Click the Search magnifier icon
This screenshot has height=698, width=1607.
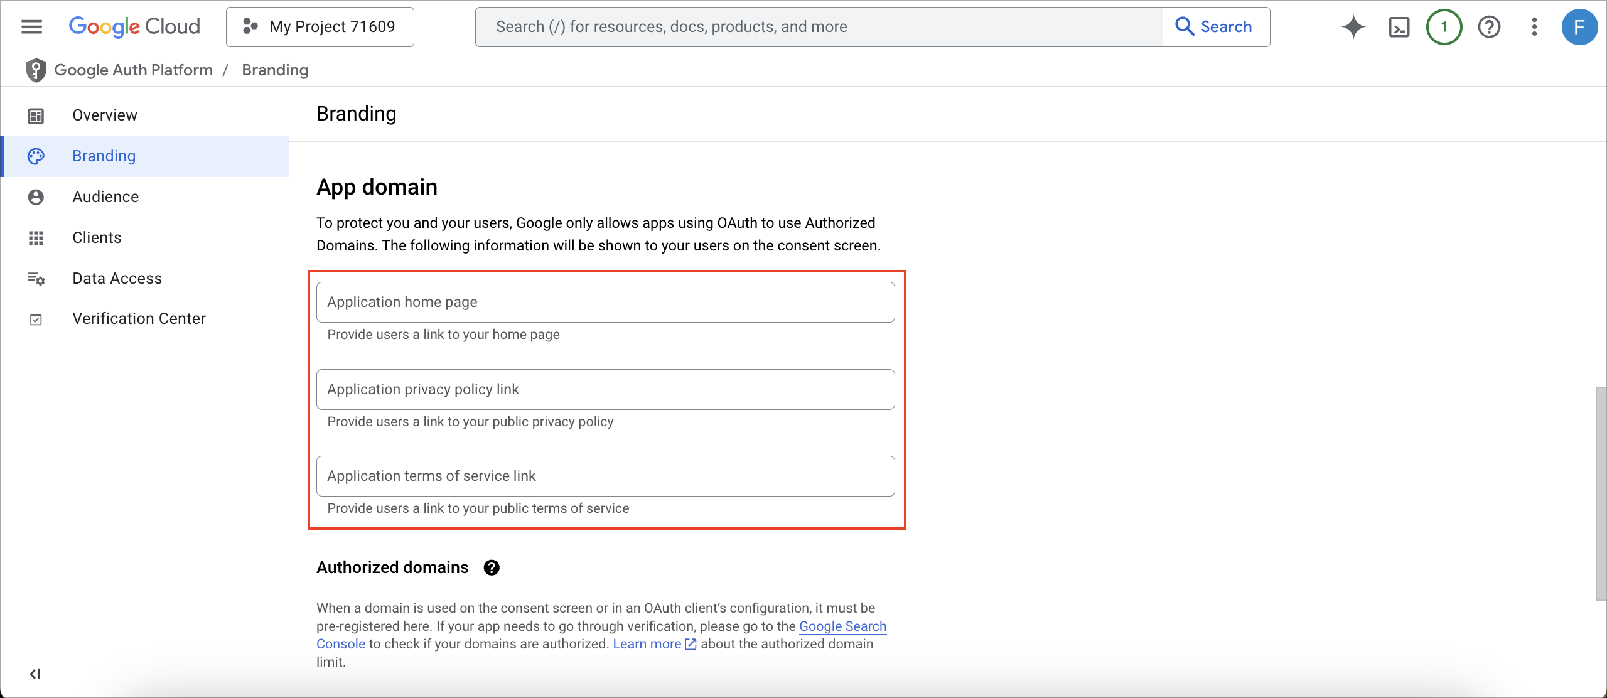1185,26
